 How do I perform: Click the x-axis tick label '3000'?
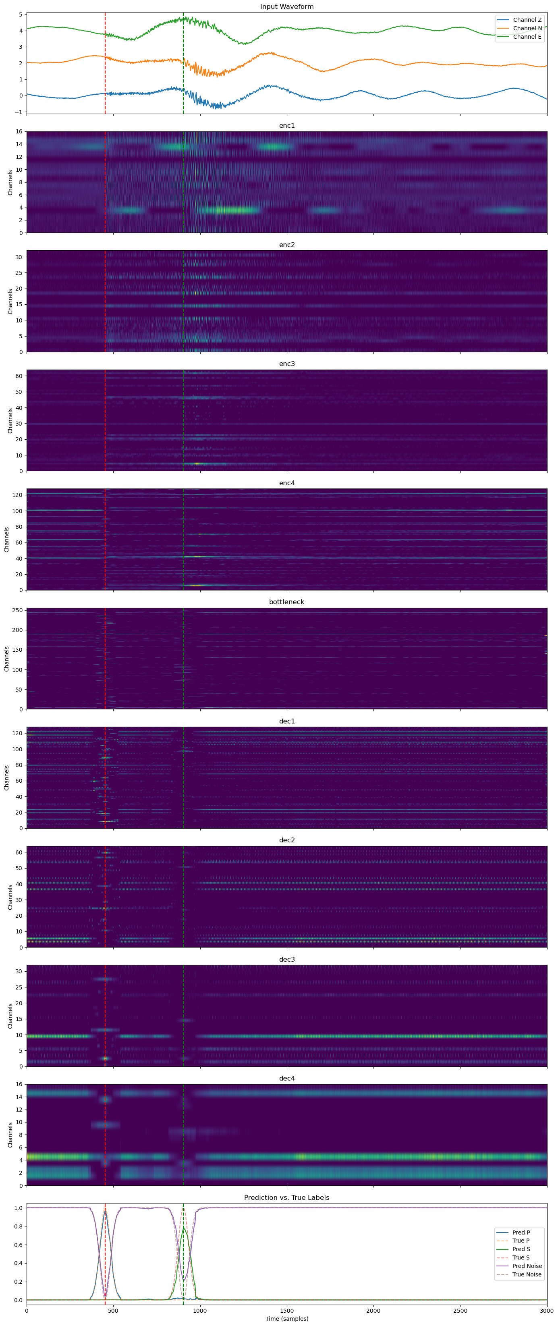(547, 1311)
